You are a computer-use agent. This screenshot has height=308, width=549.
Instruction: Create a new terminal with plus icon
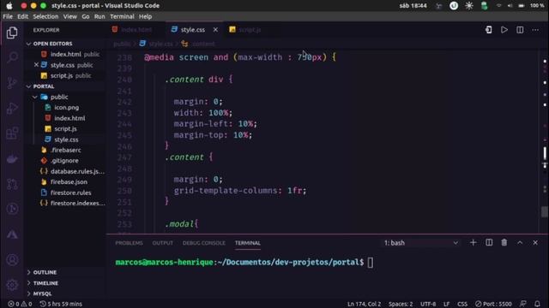point(473,243)
